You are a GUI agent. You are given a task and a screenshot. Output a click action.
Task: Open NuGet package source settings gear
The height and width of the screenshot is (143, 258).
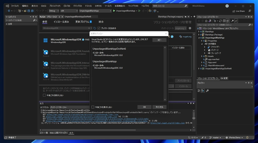click(190, 28)
